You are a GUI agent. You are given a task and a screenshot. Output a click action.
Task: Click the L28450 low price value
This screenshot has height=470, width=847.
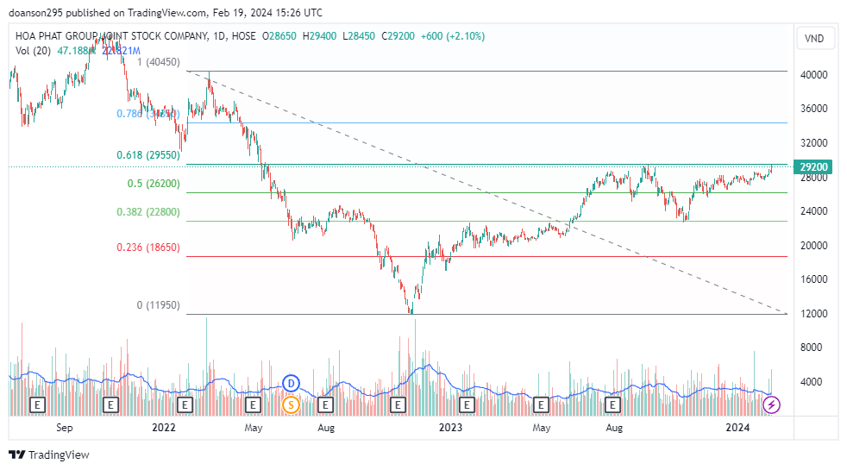tap(359, 36)
